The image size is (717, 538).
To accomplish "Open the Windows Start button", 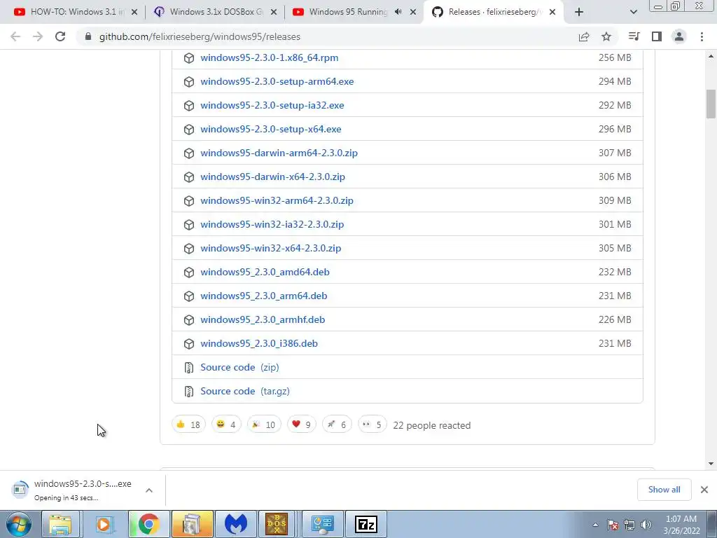I will 19,524.
